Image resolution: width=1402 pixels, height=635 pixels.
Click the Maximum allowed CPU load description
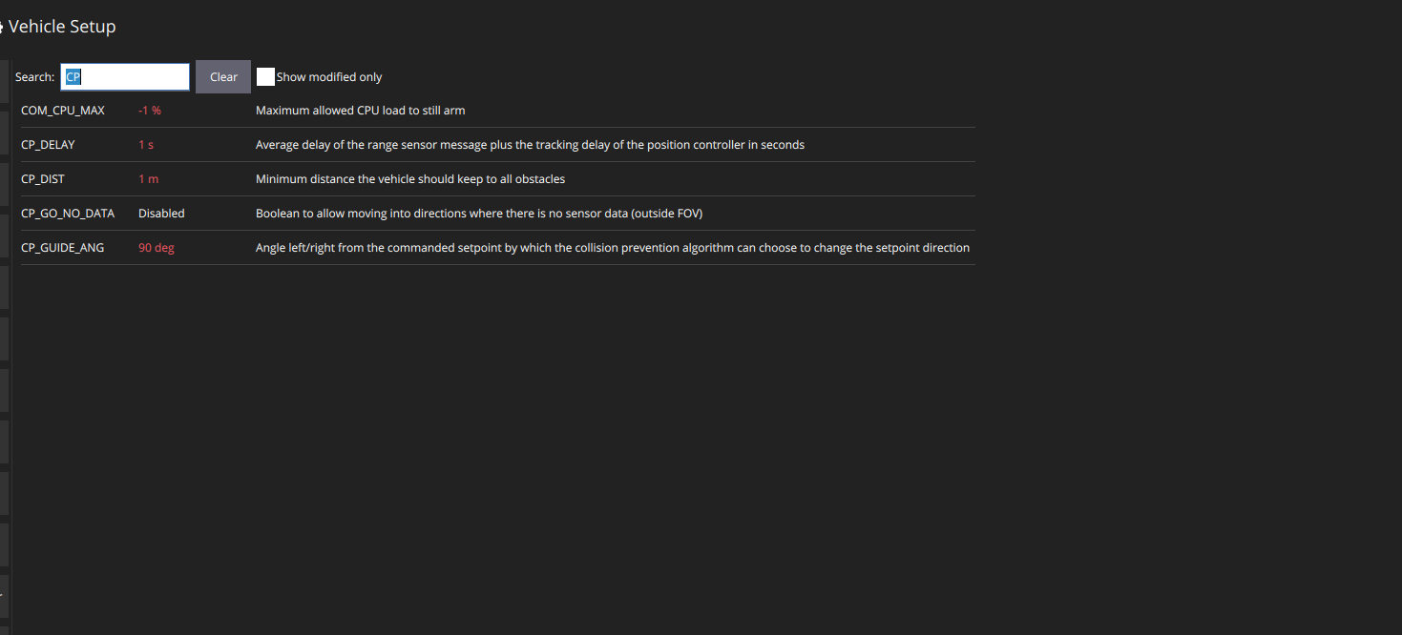tap(361, 111)
